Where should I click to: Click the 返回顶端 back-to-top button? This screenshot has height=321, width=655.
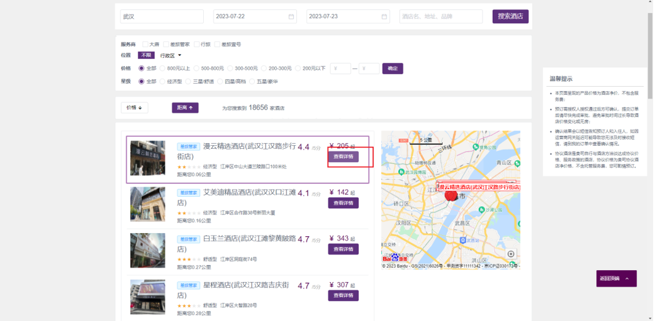616,278
